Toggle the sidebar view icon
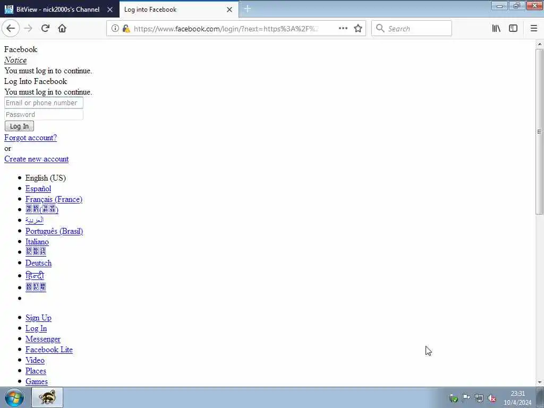Screen dimensions: 544x408 click(x=513, y=29)
